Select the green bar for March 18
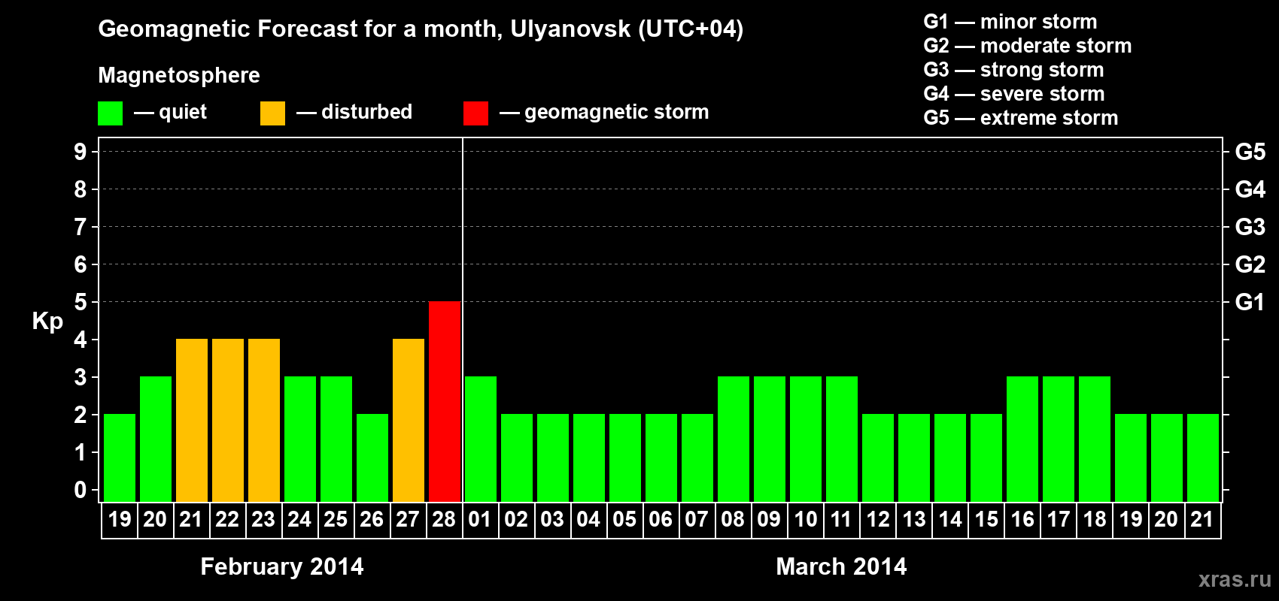 coord(1095,439)
